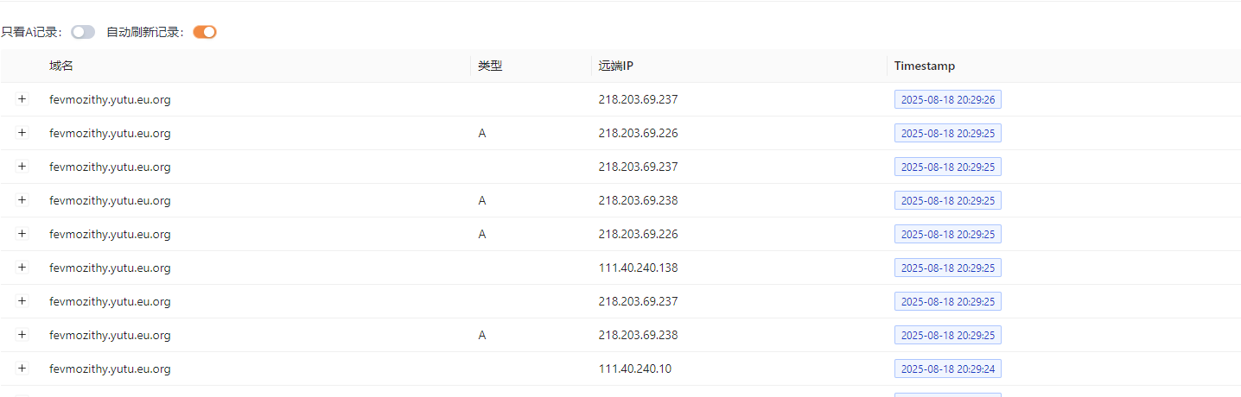
Task: Click the Timestamp column header
Action: [925, 66]
